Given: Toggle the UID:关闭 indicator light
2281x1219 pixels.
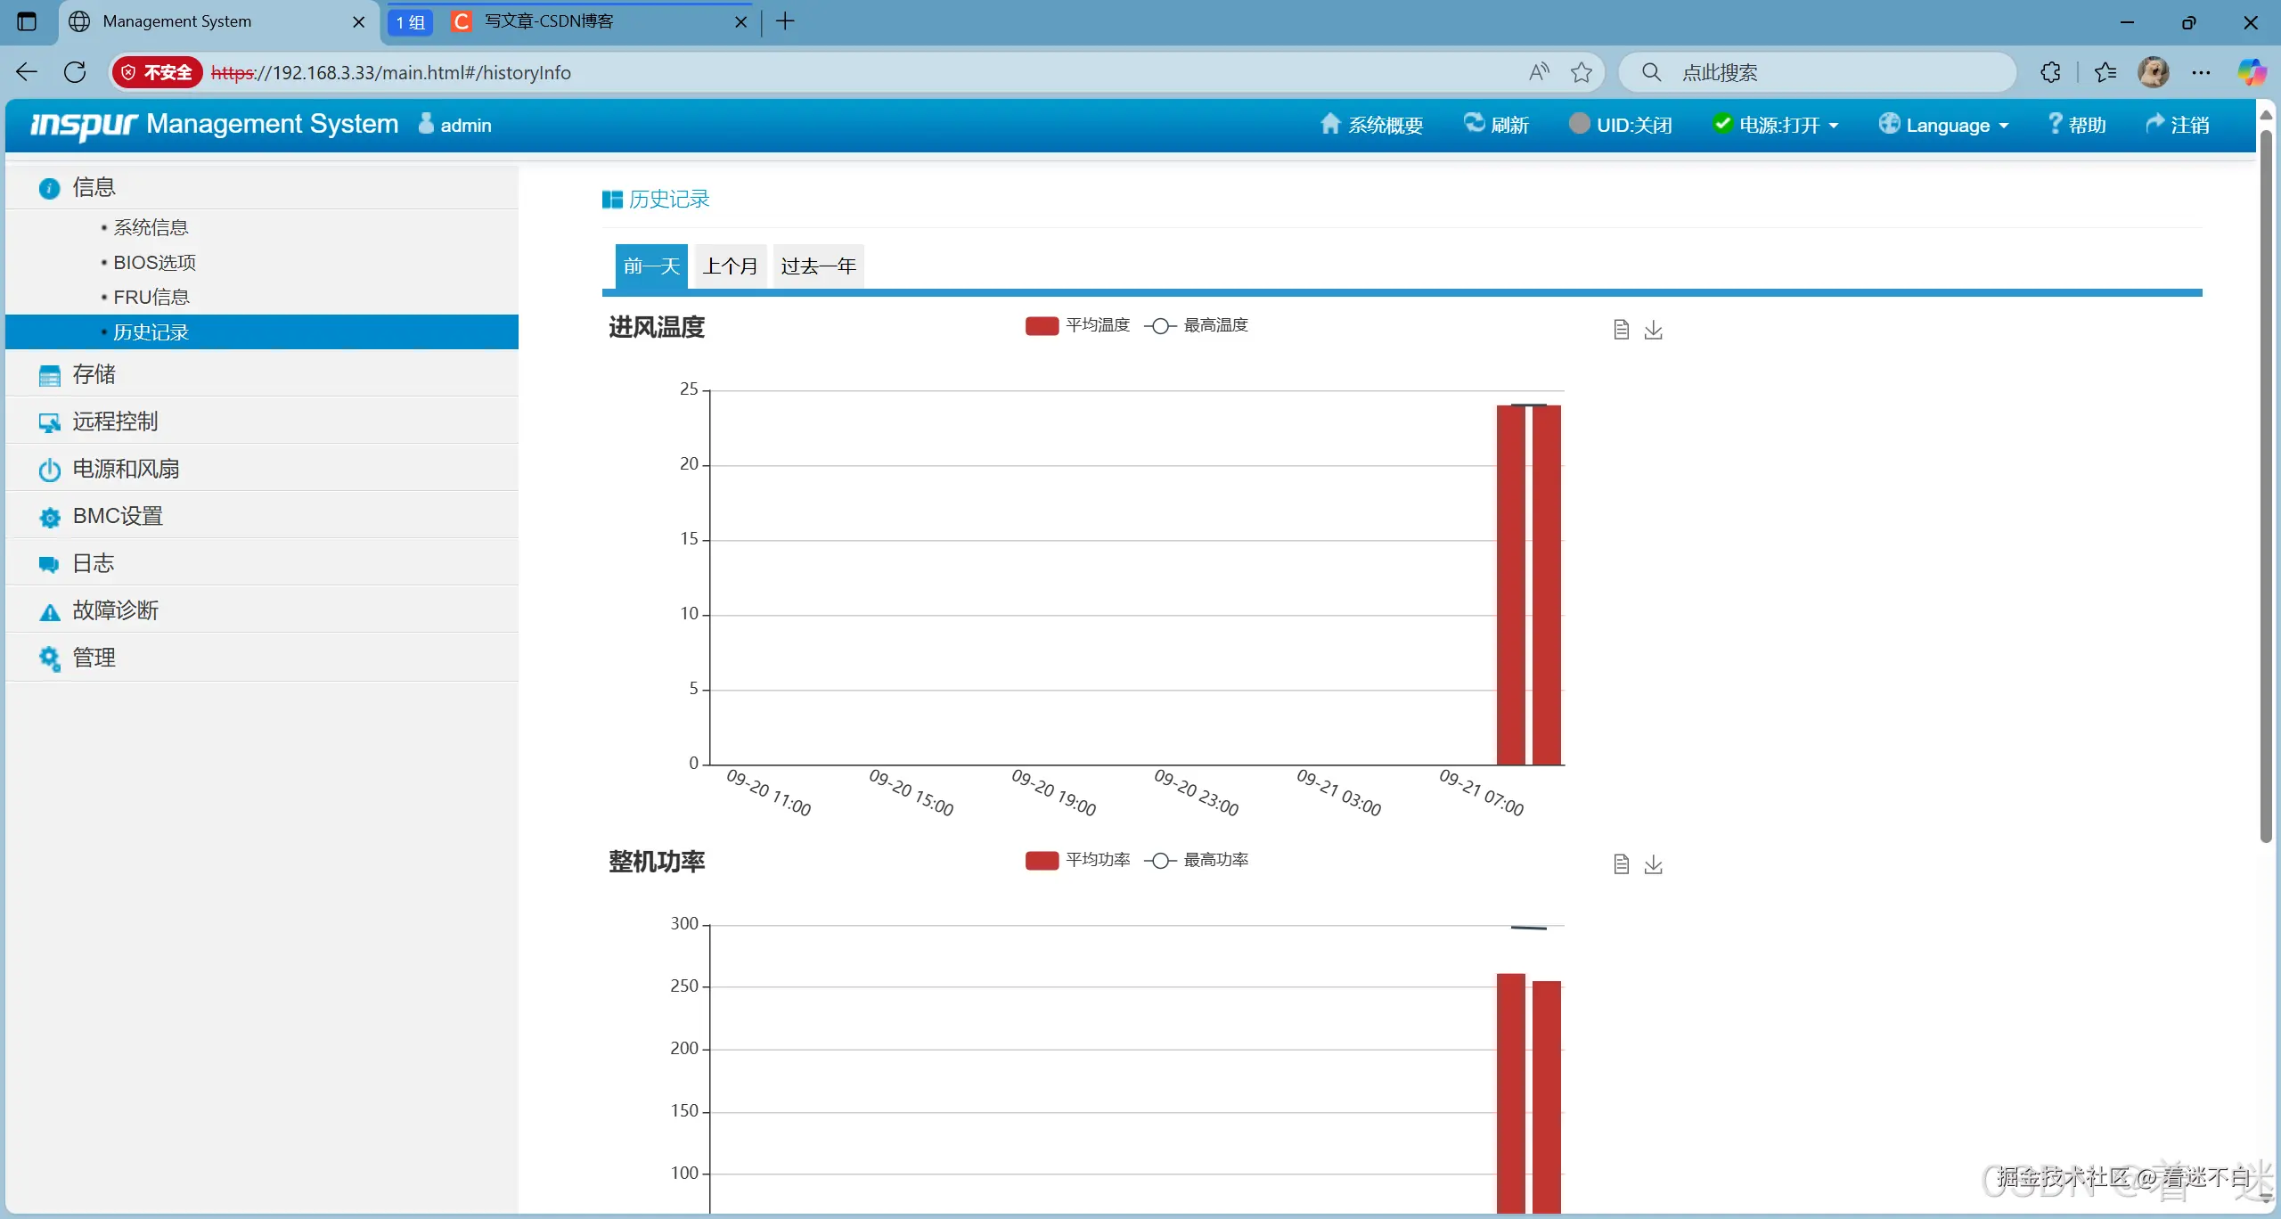Looking at the screenshot, I should pyautogui.click(x=1579, y=124).
